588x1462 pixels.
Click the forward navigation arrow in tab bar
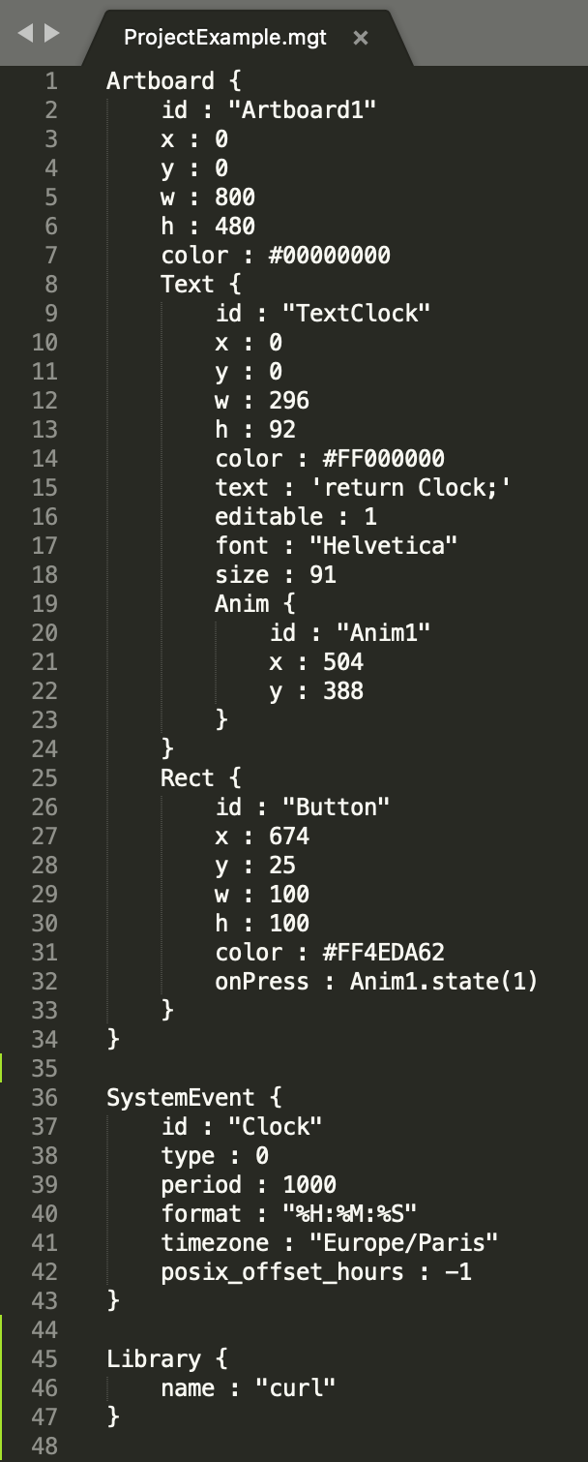pos(51,33)
